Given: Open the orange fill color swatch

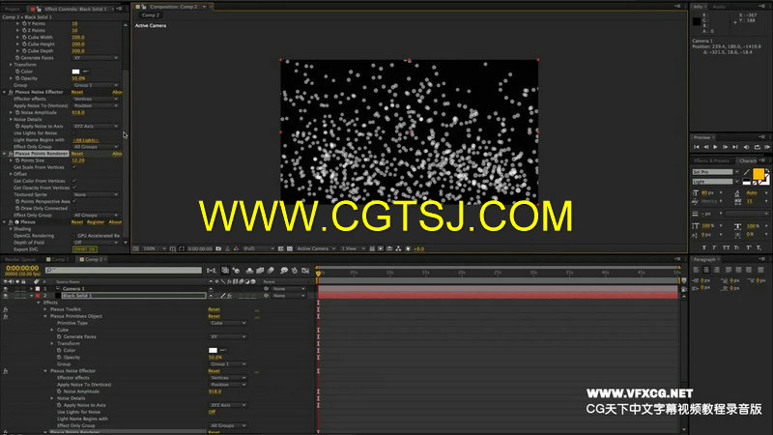Looking at the screenshot, I should tap(759, 173).
